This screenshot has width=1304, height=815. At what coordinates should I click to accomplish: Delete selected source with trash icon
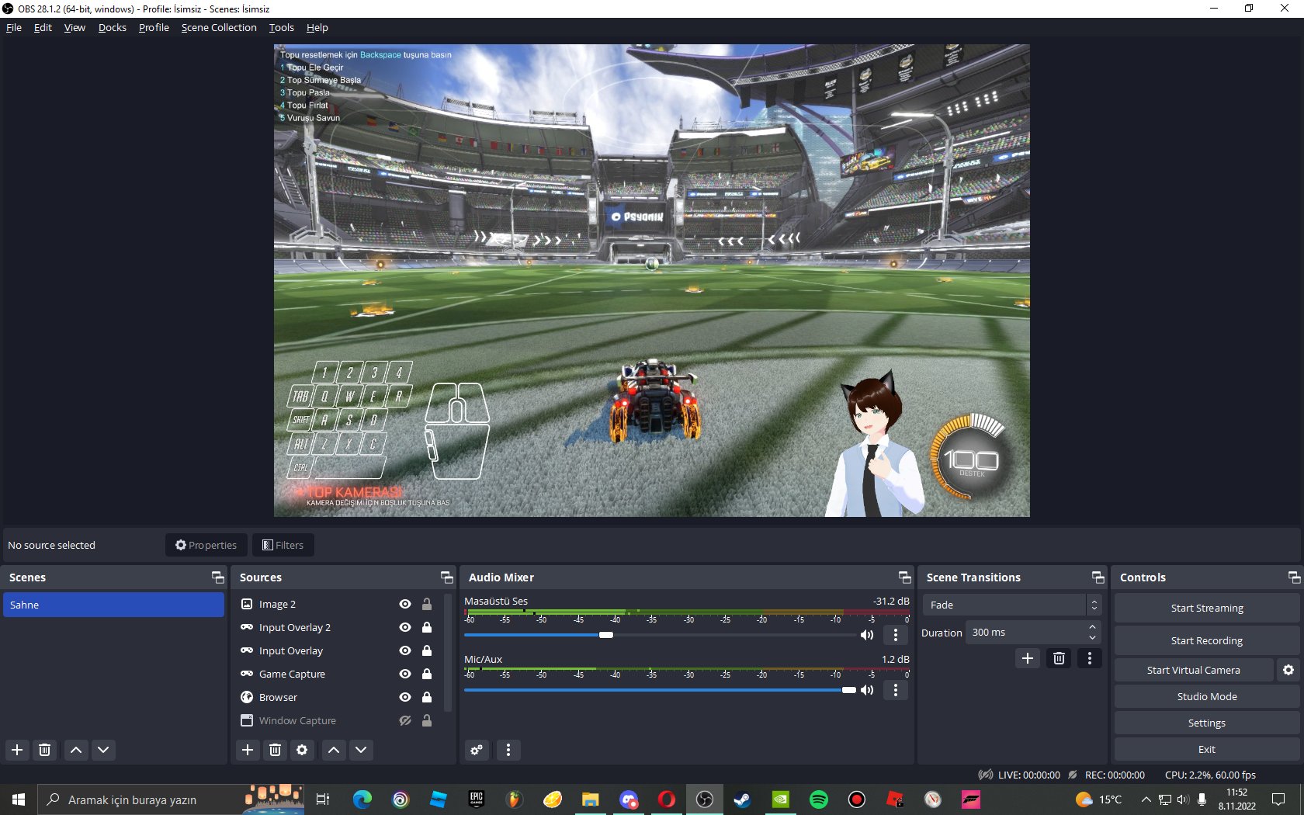click(x=275, y=750)
